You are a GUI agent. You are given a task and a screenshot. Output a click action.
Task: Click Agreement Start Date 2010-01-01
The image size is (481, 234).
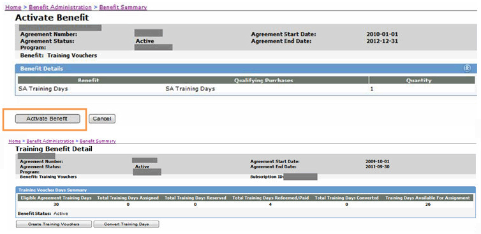(382, 34)
